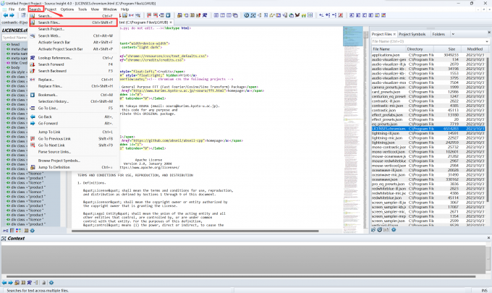Click the forward arrow in the Context window toolbar
Screen dimensions: 492x293
[10, 283]
